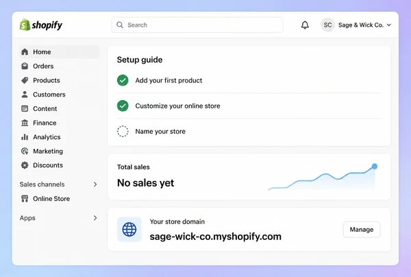Open the Finance menu item
411x277 pixels.
[59, 123]
